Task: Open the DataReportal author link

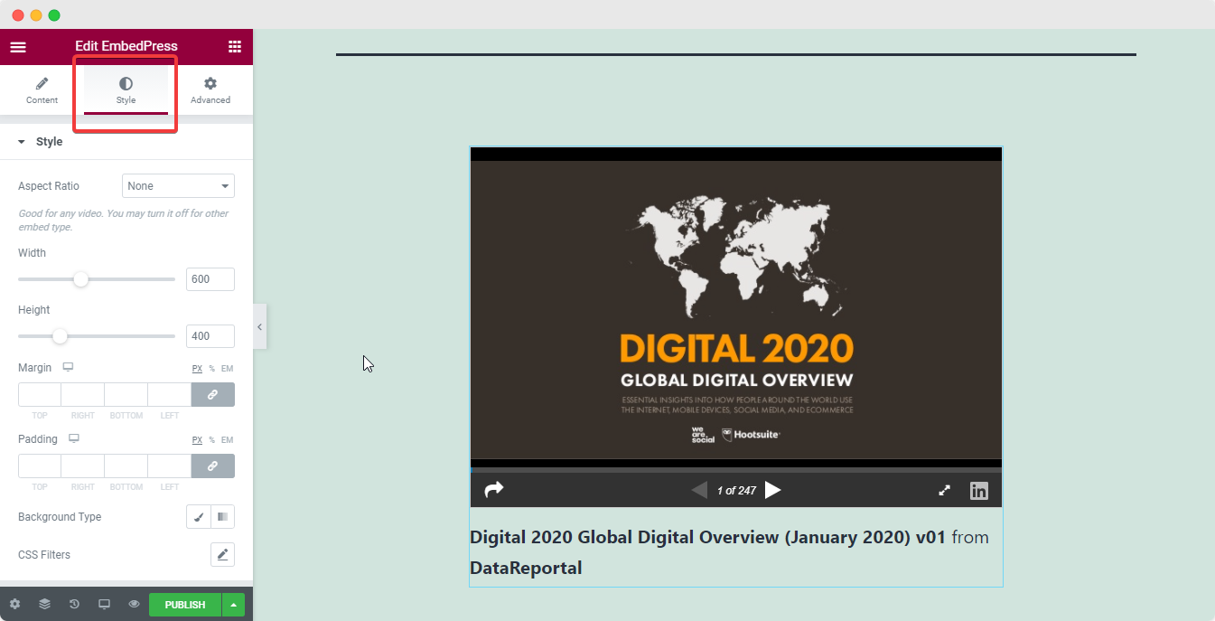Action: 526,568
